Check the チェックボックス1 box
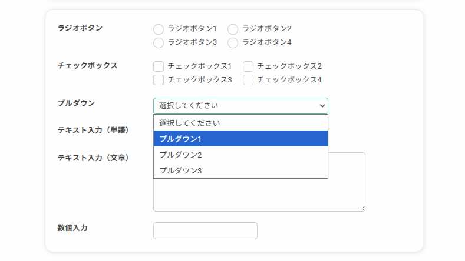The height and width of the screenshot is (261, 465). [x=159, y=66]
